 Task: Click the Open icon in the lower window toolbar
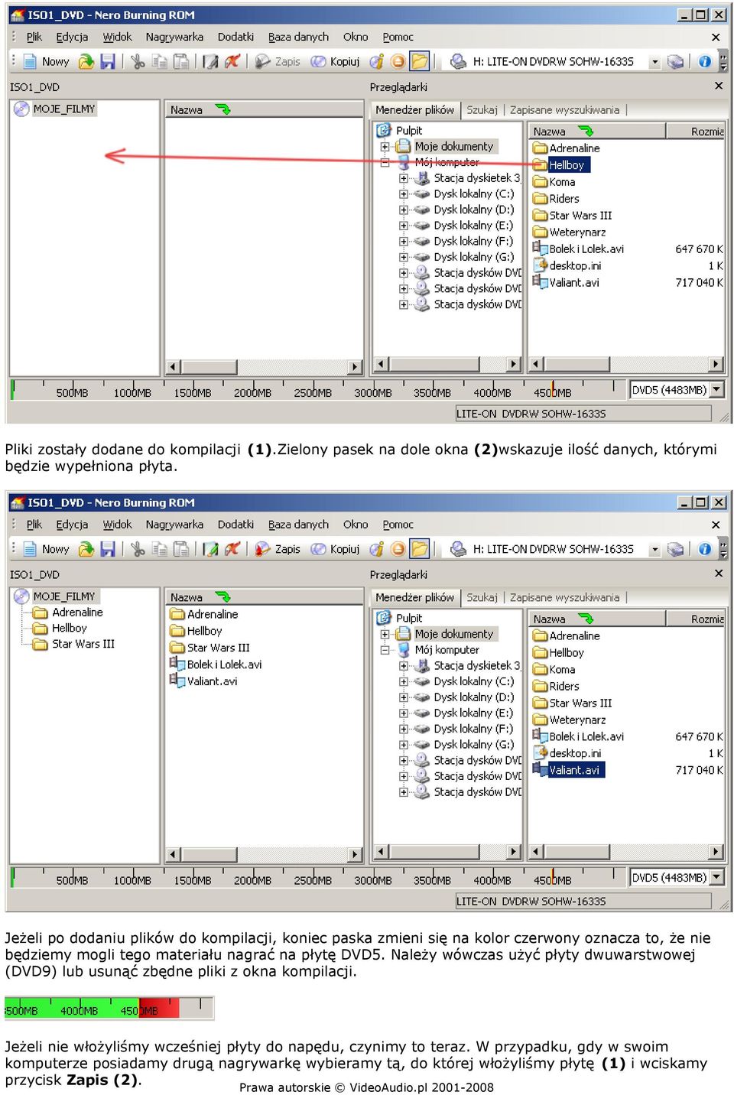(86, 549)
